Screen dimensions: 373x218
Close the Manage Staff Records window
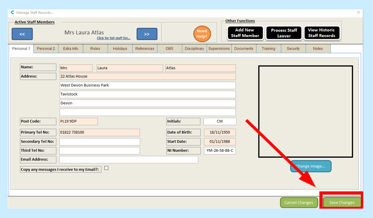coord(359,13)
